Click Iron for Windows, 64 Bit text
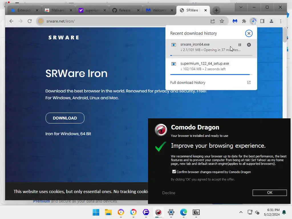 pos(68,134)
